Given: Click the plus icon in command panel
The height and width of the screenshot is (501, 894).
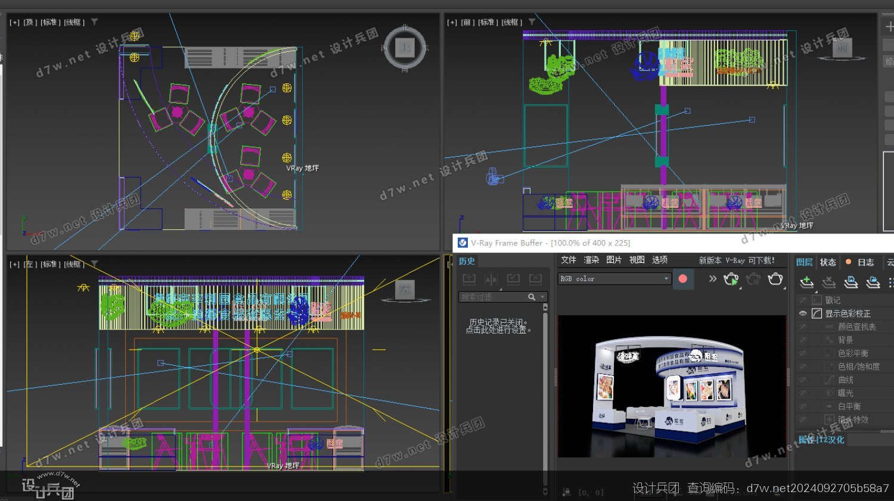Looking at the screenshot, I should tap(889, 27).
